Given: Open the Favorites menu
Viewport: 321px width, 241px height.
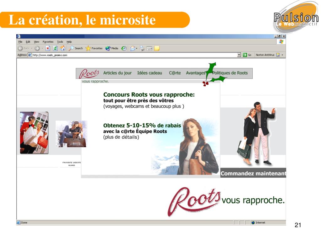Looking at the screenshot, I should click(48, 42).
